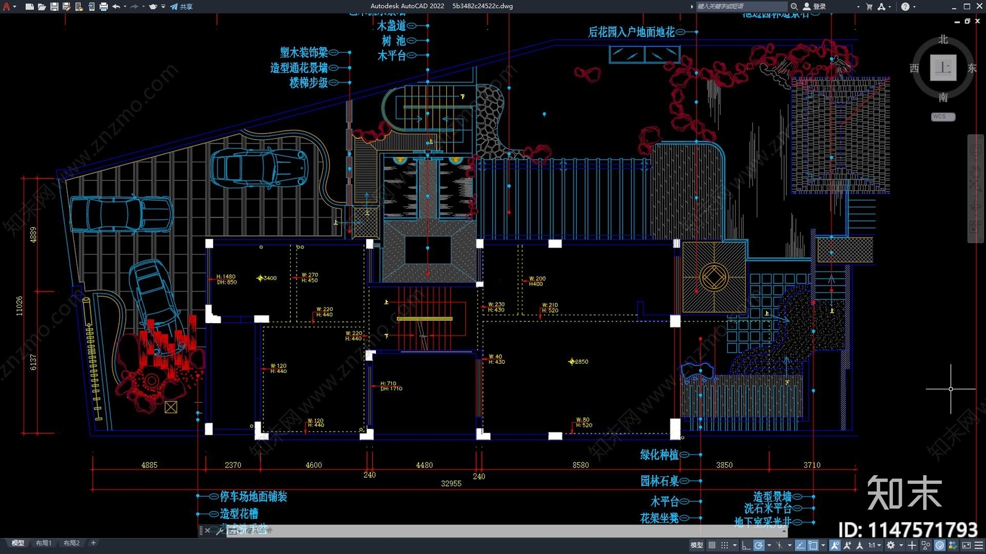This screenshot has width=986, height=554.
Task: Open isometric drafting plane dropdown arrow
Action: [x=789, y=545]
